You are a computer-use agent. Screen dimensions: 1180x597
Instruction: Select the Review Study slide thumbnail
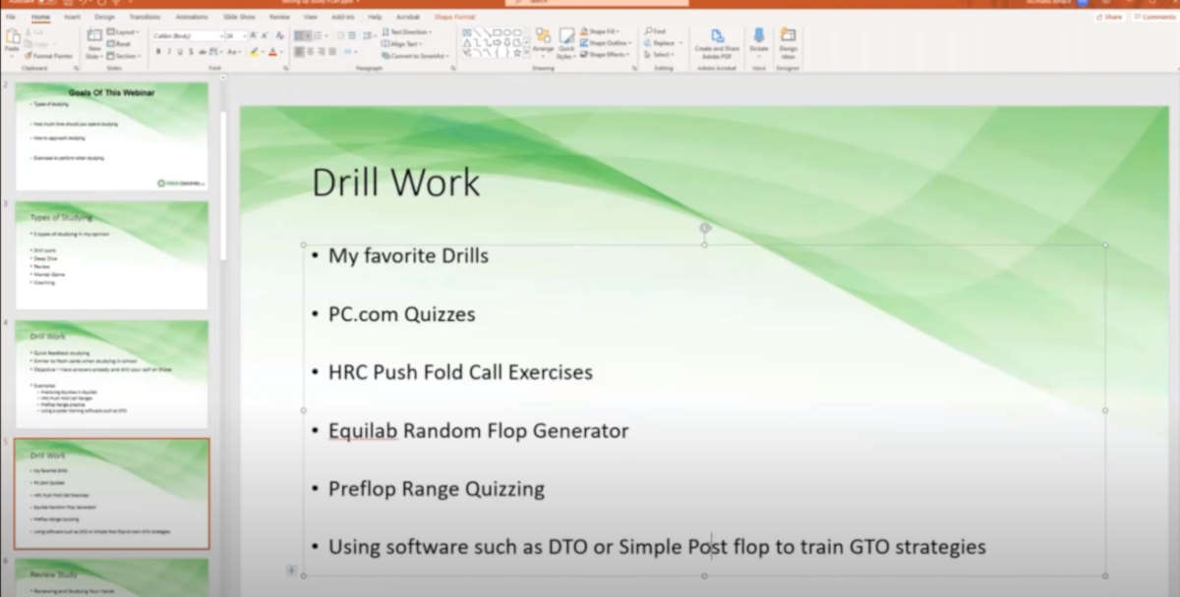tap(111, 577)
